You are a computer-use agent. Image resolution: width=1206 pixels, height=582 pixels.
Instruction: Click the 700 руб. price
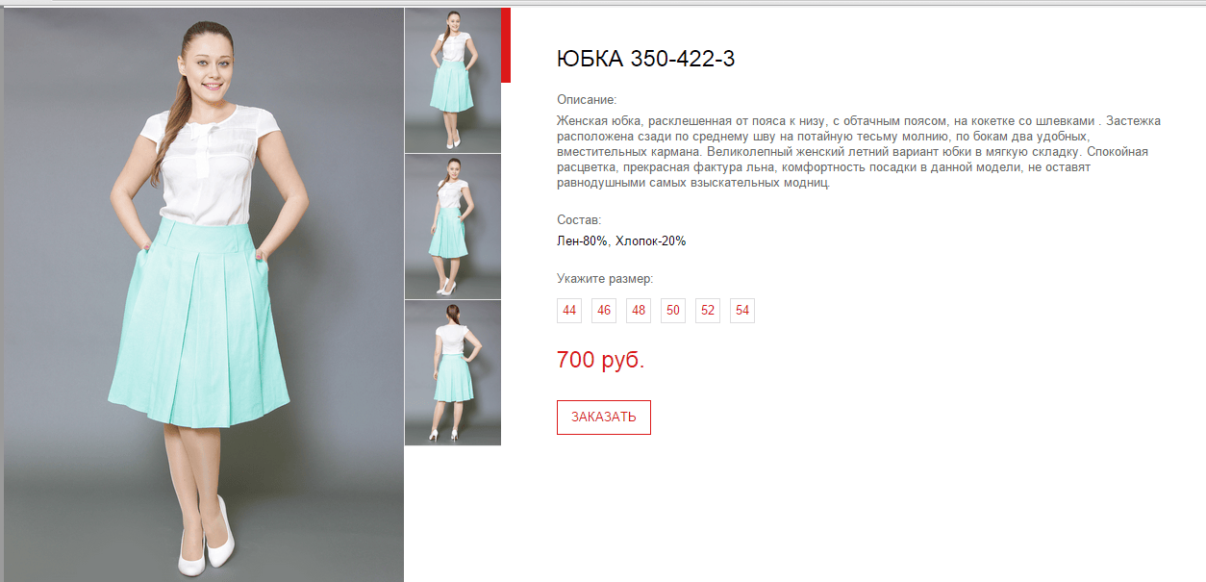[x=600, y=361]
